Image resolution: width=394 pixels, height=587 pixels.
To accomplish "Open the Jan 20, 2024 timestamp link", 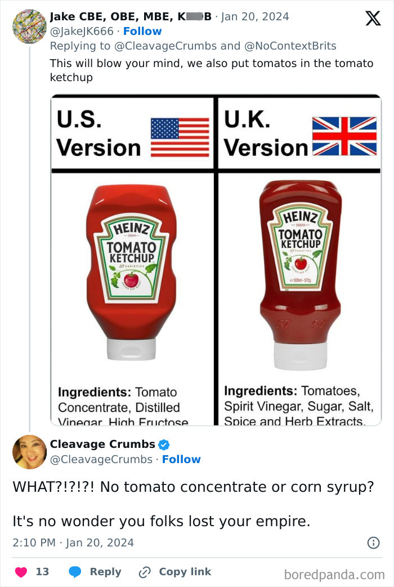I will [x=254, y=16].
